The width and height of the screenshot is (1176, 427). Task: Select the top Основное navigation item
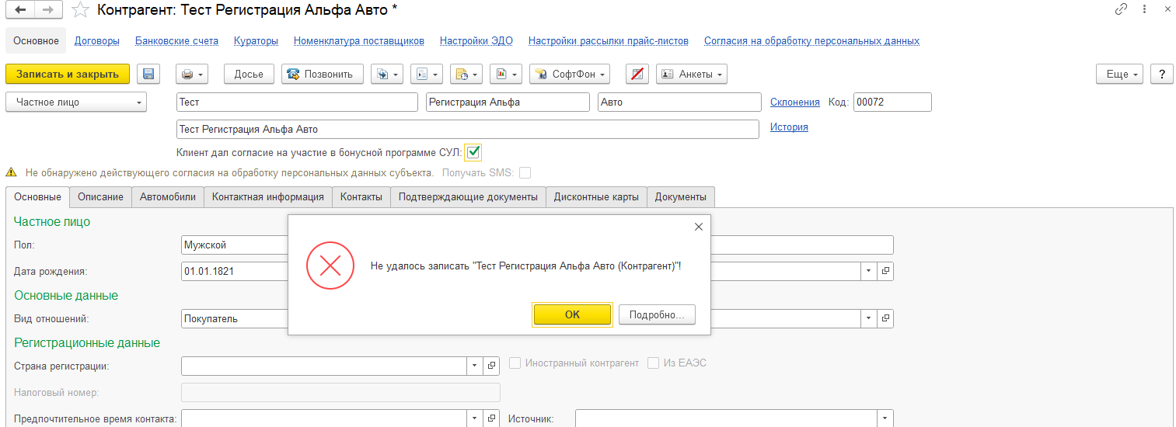pos(36,40)
